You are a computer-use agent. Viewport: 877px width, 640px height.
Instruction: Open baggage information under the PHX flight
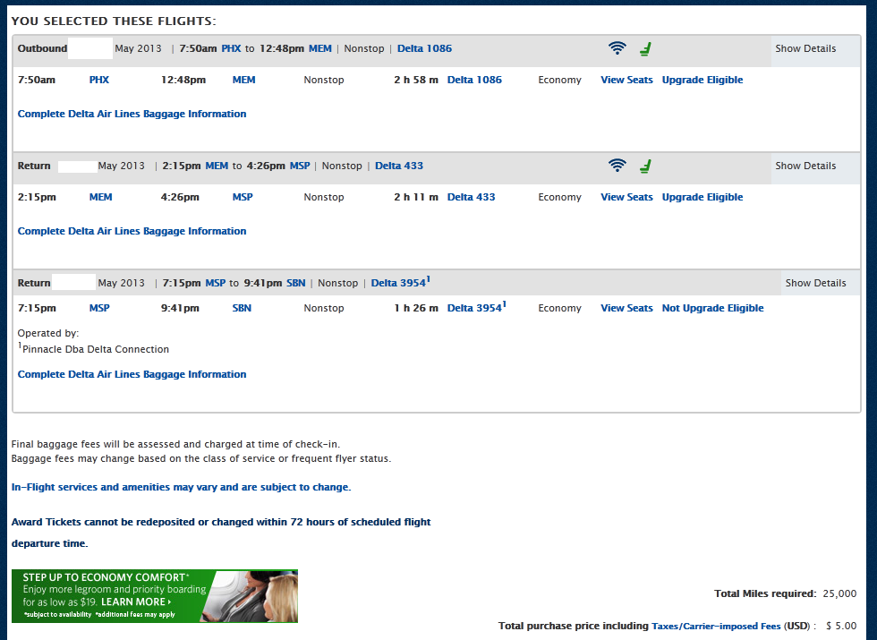click(132, 114)
